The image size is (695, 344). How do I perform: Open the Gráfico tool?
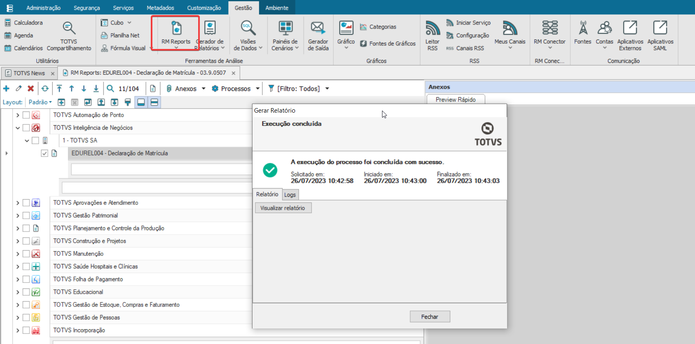(x=346, y=35)
